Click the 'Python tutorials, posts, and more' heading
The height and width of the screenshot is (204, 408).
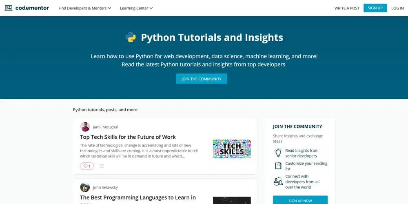[x=105, y=109]
